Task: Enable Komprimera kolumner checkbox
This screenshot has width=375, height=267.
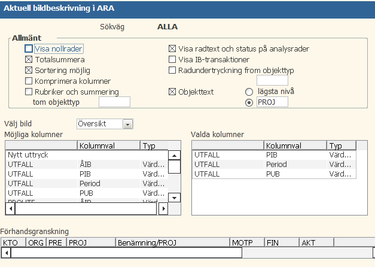Action: [29, 81]
